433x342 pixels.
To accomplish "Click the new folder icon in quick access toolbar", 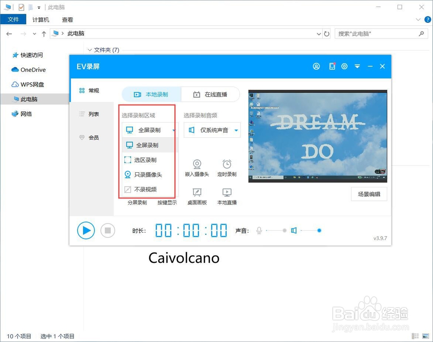I will coord(31,7).
